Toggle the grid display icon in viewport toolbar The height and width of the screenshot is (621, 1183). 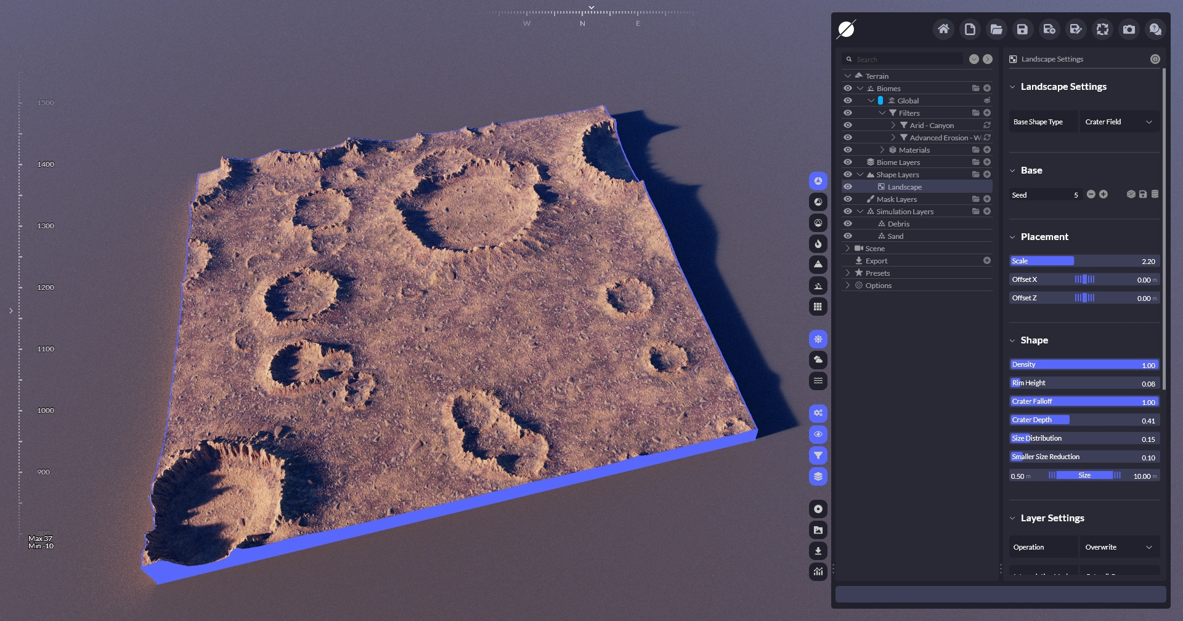coord(818,306)
